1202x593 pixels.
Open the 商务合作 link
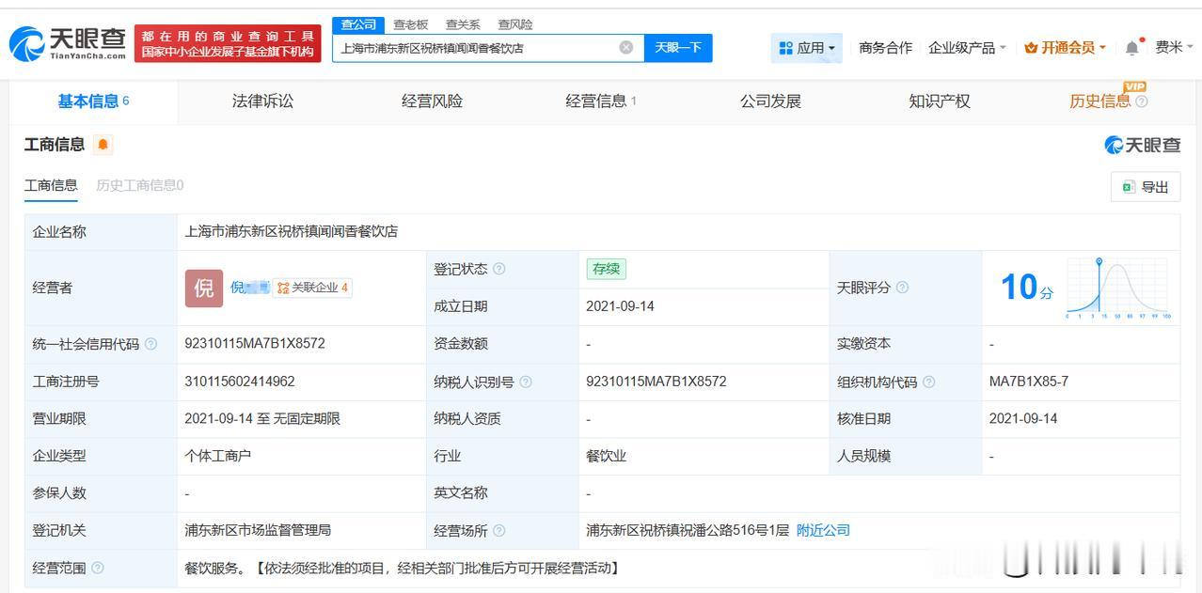pos(885,48)
